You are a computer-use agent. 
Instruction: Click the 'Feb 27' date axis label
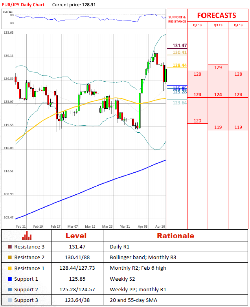pos(55,227)
